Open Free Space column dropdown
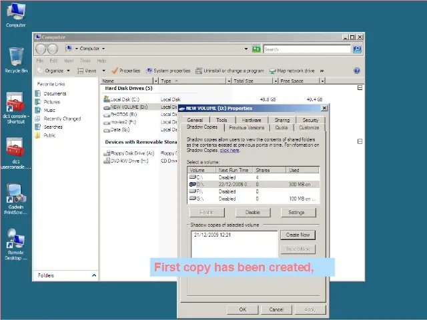 pos(322,81)
